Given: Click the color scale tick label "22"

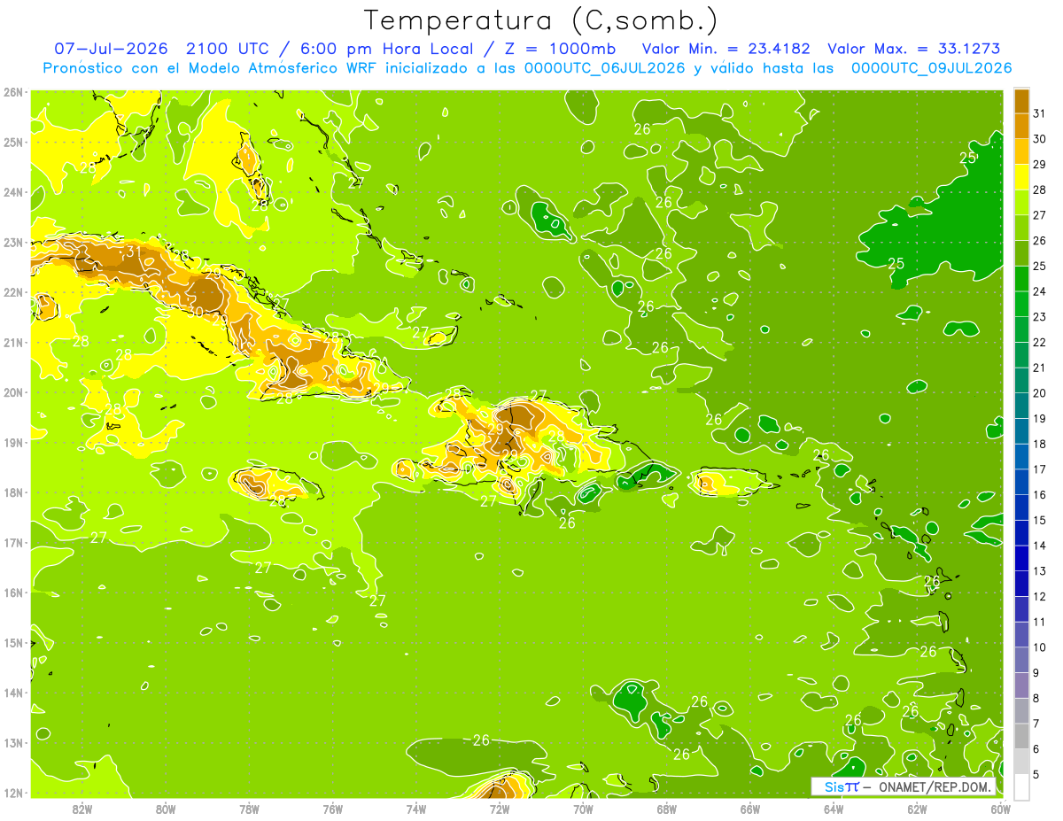Looking at the screenshot, I should click(x=1039, y=342).
